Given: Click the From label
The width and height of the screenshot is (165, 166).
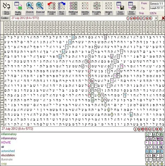Looking at the screenshot, I should (x=144, y=3).
